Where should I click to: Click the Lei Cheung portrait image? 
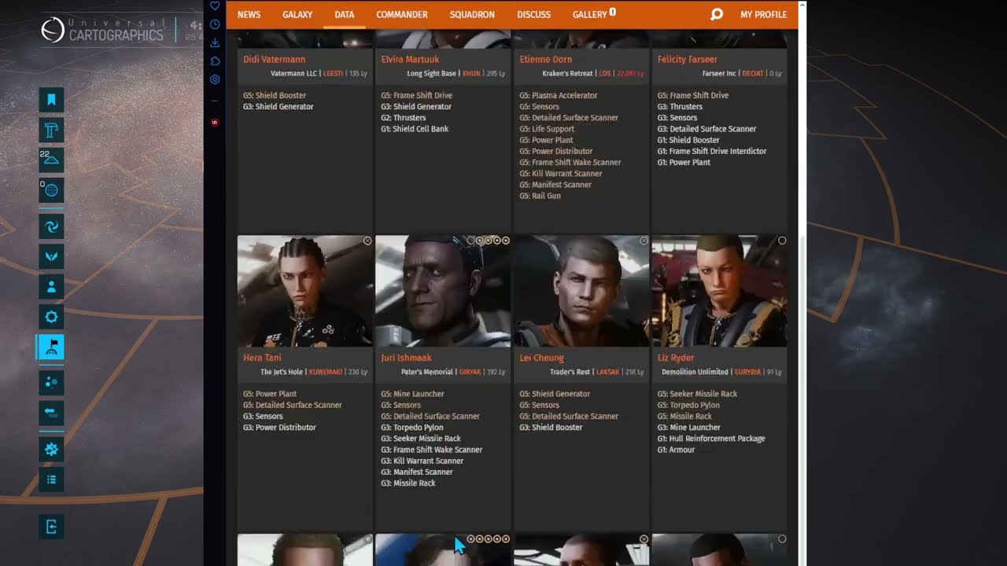(581, 291)
